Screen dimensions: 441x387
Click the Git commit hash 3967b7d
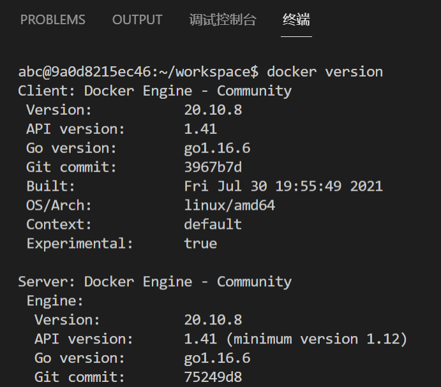213,167
